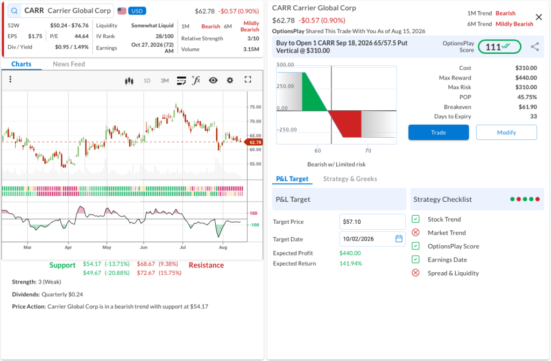Click the Expected Return 141.94%
Screen dimensions: 551x361
click(351, 264)
